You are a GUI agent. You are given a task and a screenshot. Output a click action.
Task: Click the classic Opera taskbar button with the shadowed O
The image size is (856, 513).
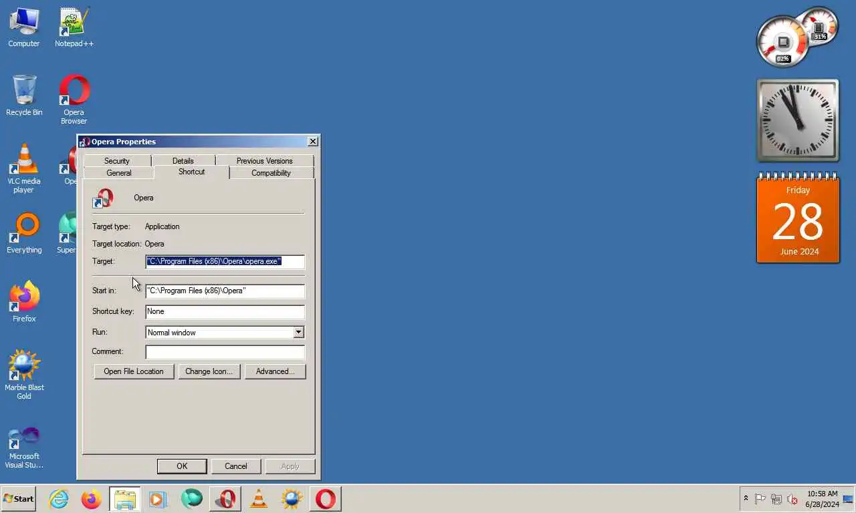(225, 499)
